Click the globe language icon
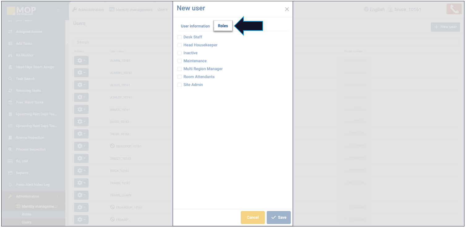This screenshot has height=228, width=466. pyautogui.click(x=366, y=10)
